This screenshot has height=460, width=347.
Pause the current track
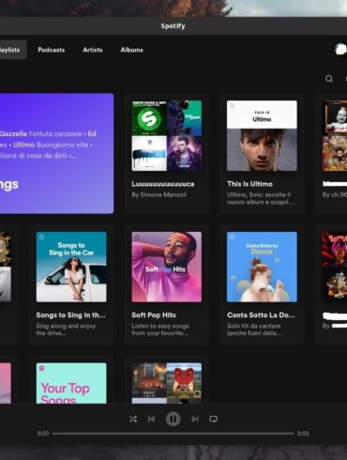[173, 419]
